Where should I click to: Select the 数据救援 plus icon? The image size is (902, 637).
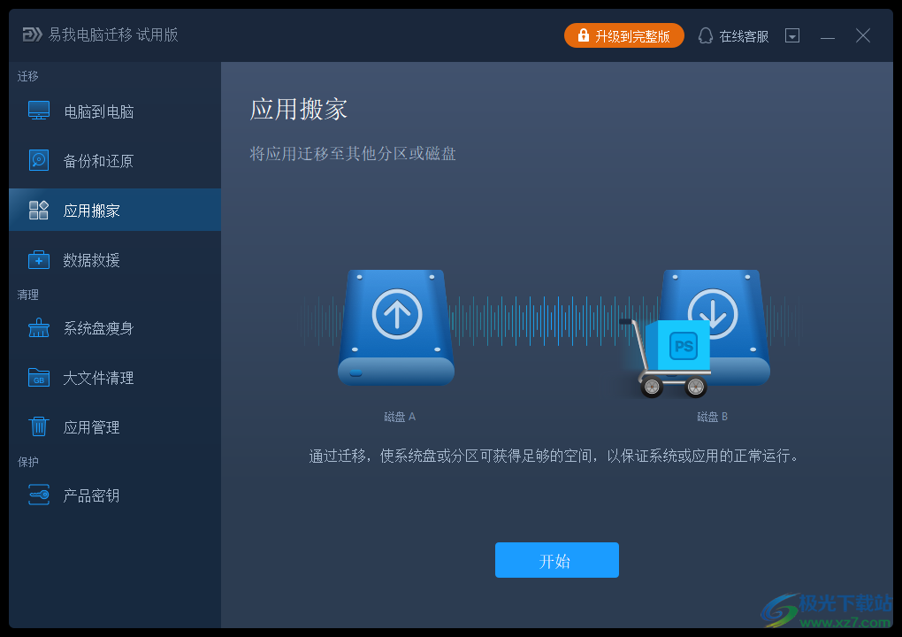pyautogui.click(x=39, y=259)
